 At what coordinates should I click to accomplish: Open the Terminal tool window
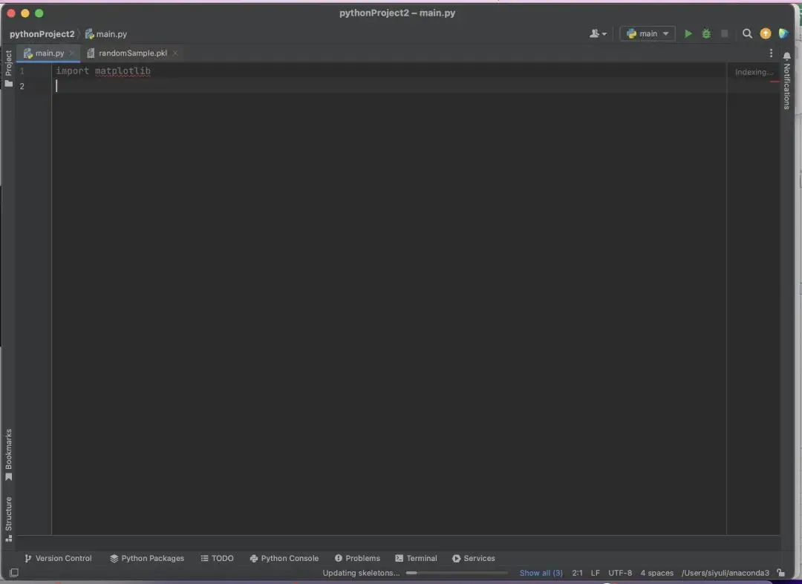[x=416, y=558]
